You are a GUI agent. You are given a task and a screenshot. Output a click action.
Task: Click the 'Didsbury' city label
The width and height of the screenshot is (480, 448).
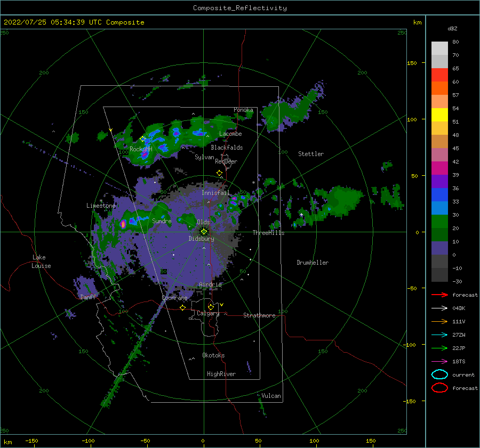pos(202,239)
